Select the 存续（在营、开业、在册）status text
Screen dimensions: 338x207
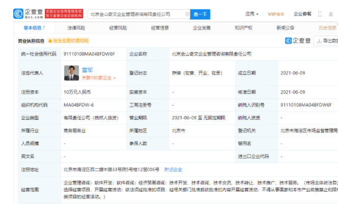[197, 73]
